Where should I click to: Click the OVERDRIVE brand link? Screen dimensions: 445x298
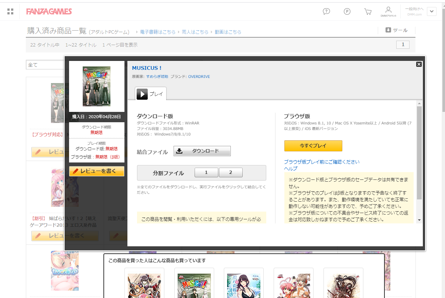pyautogui.click(x=199, y=76)
